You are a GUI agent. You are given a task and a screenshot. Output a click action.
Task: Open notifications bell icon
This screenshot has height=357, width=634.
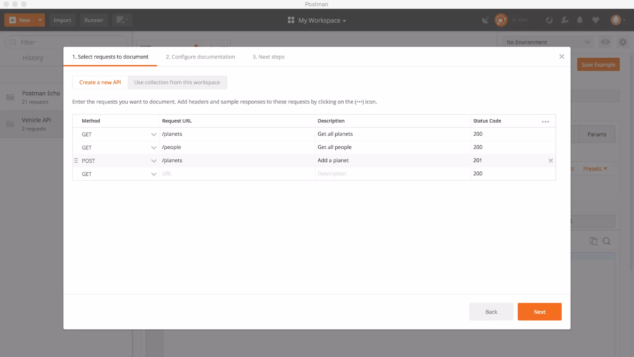(x=580, y=20)
